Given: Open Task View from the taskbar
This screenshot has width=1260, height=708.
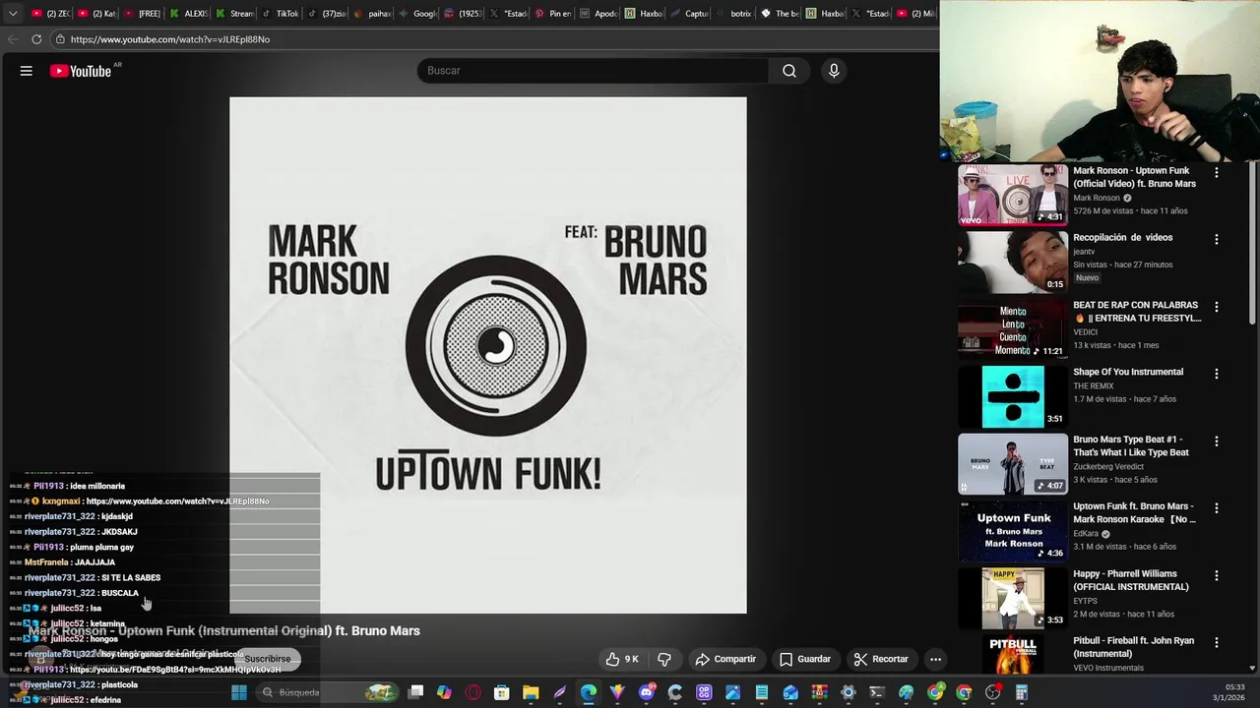Looking at the screenshot, I should point(416,692).
